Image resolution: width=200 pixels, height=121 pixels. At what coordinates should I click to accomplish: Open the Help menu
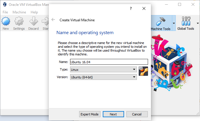point(34,12)
